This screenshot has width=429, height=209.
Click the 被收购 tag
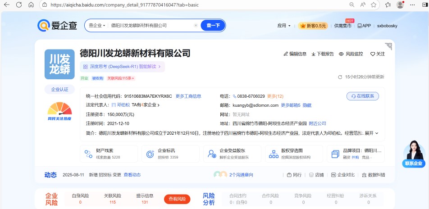tap(98, 78)
